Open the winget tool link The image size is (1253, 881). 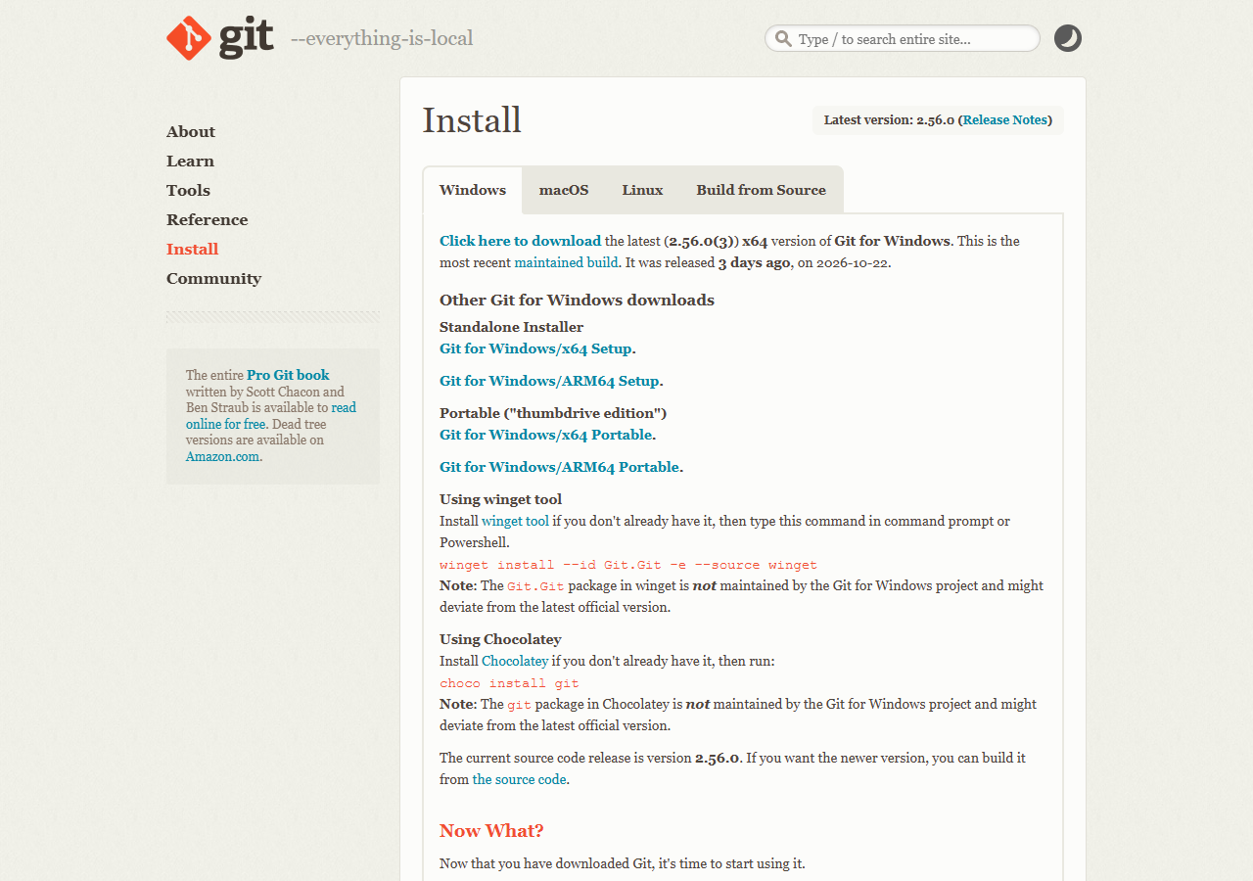point(515,521)
